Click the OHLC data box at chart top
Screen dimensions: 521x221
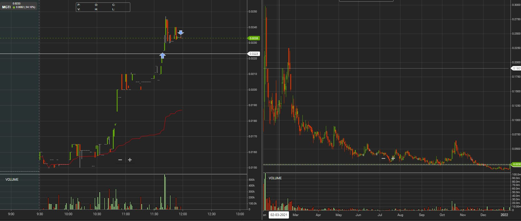[103, 7]
